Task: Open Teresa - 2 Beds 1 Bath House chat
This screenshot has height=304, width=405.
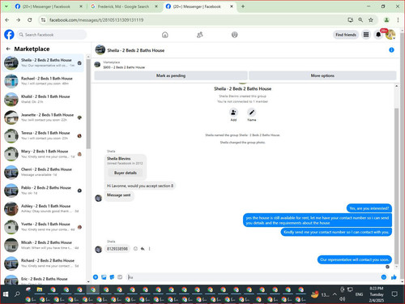Action: point(43,135)
